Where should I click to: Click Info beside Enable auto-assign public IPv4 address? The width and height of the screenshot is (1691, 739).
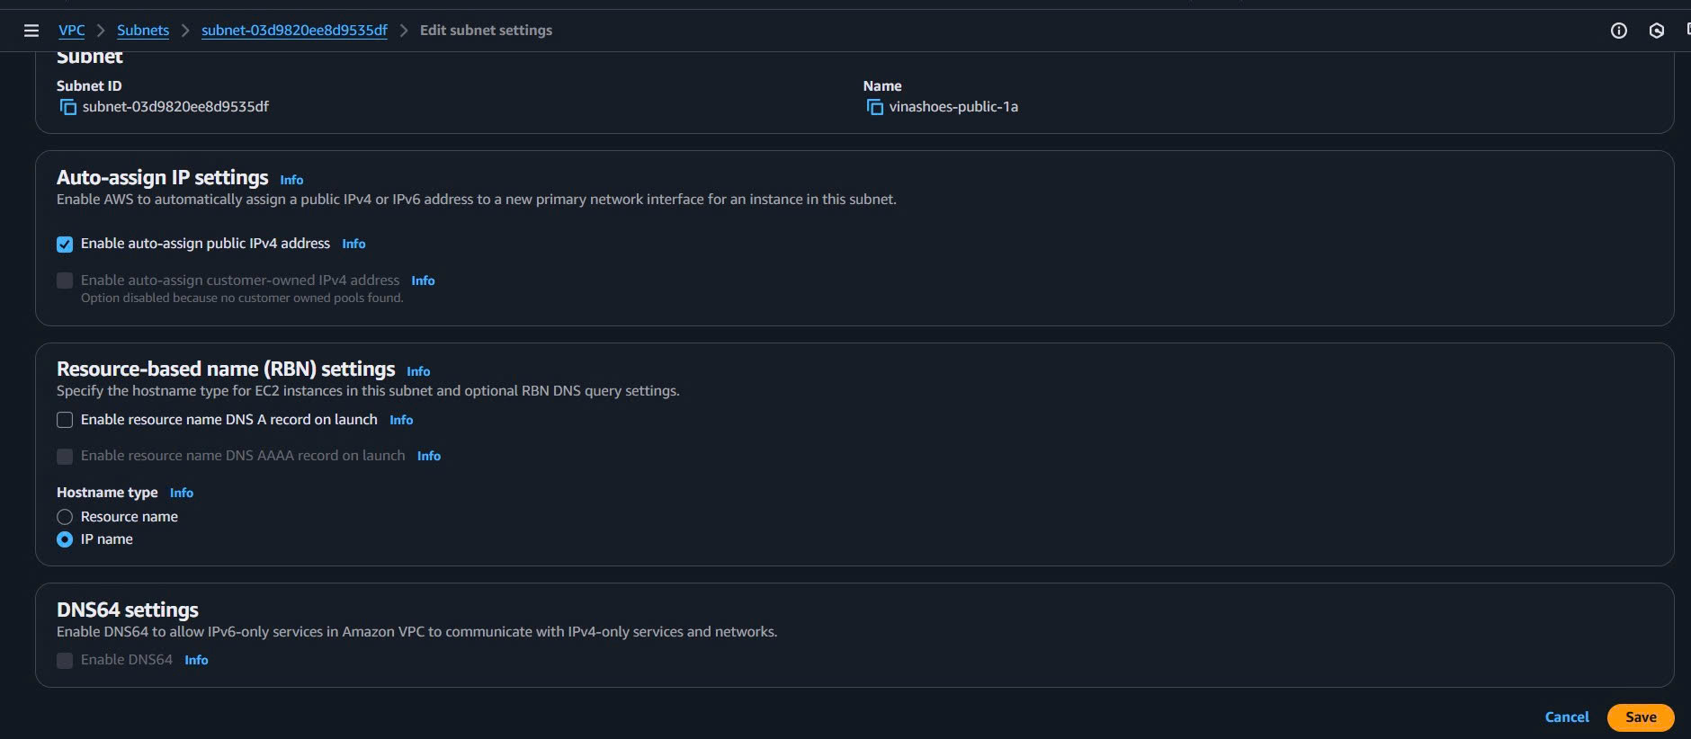click(x=353, y=244)
